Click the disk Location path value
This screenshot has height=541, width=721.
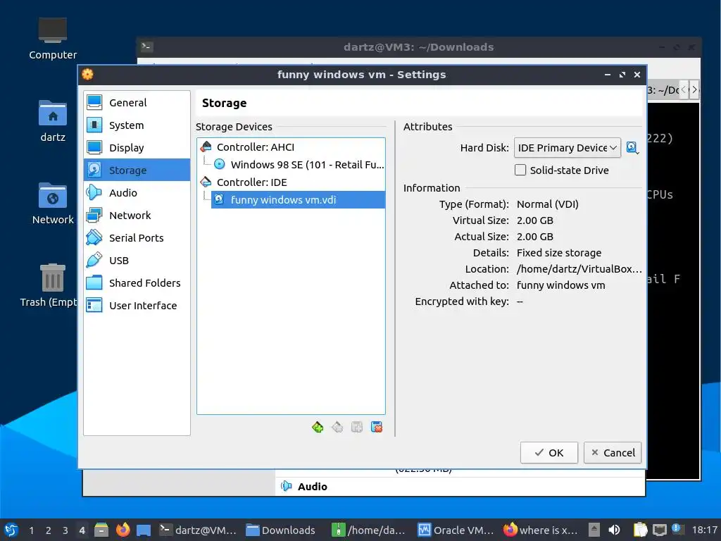click(579, 269)
